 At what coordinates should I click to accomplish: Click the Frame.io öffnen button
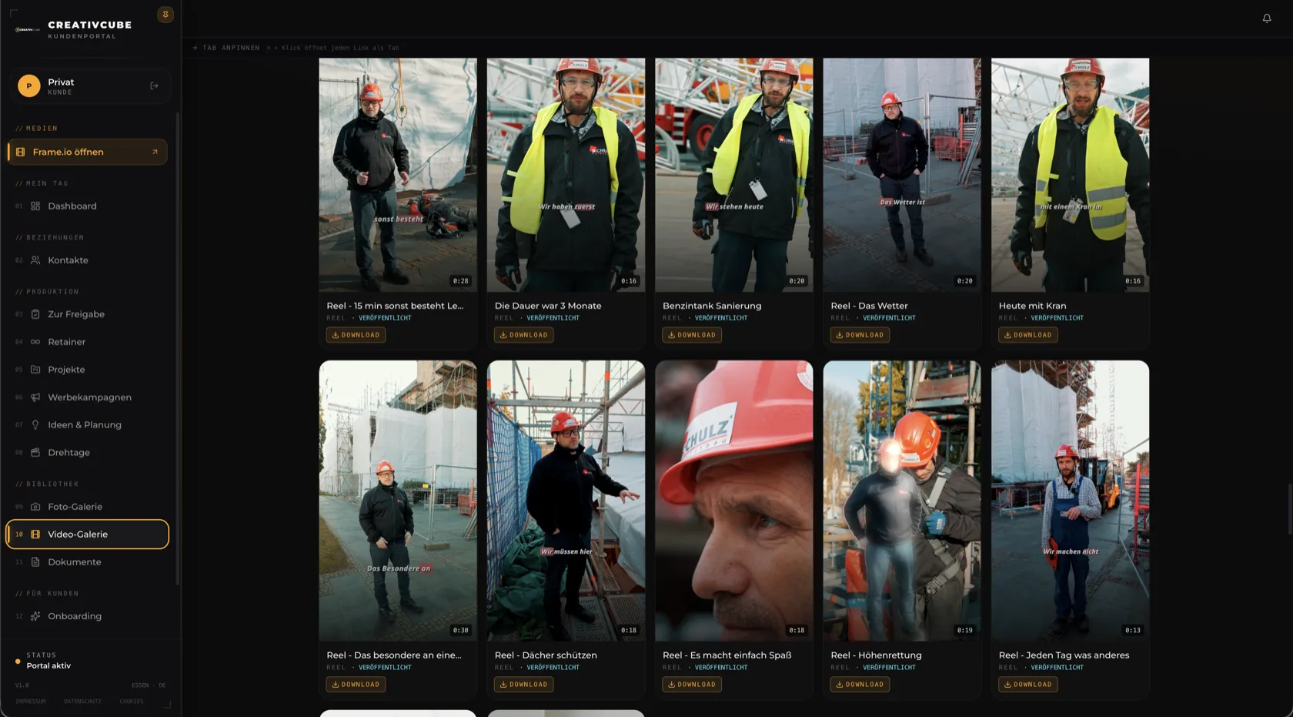[87, 152]
